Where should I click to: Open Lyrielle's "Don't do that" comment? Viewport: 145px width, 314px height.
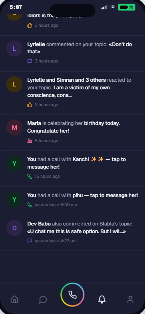click(x=73, y=54)
